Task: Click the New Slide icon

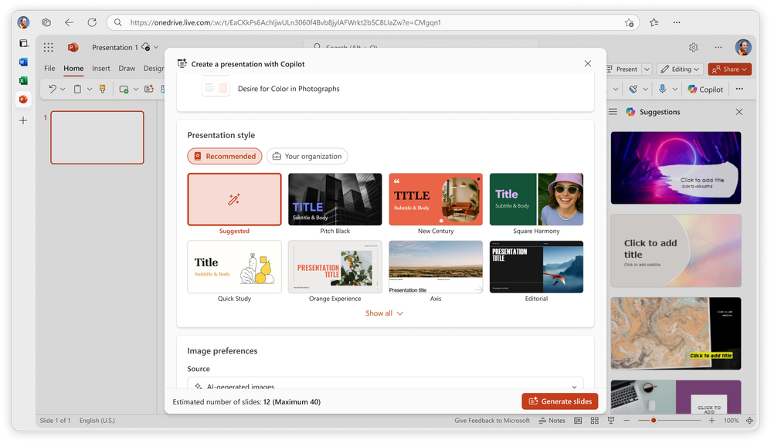Action: tap(124, 89)
